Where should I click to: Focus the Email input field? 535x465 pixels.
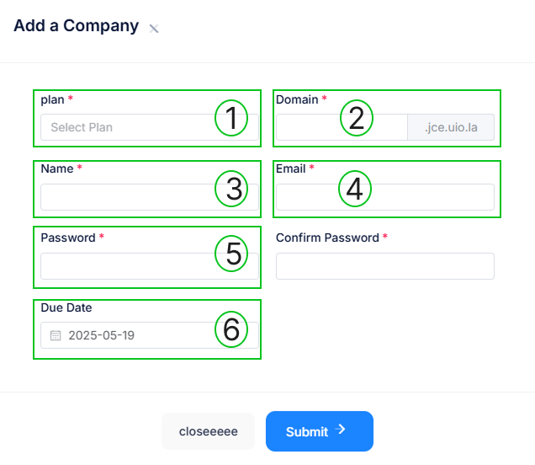coord(421,197)
